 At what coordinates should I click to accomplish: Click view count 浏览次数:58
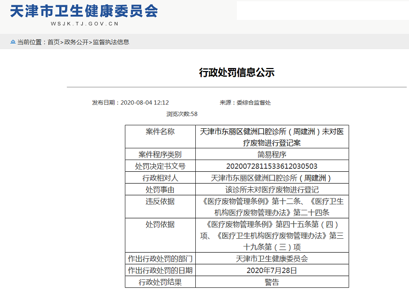pyautogui.click(x=182, y=114)
